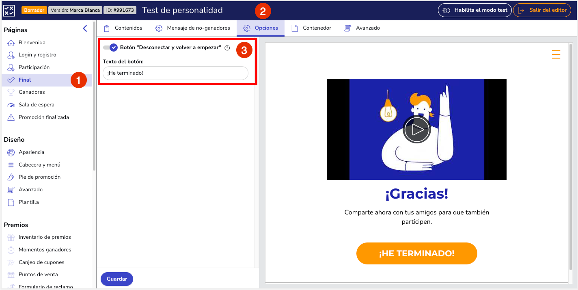Open Login y registro page
This screenshot has height=290, width=578.
tap(37, 55)
